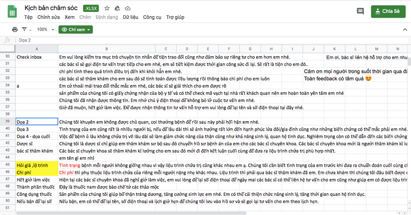Image resolution: width=411 pixels, height=215 pixels.
Task: Open the Tệp menu
Action: [29, 17]
